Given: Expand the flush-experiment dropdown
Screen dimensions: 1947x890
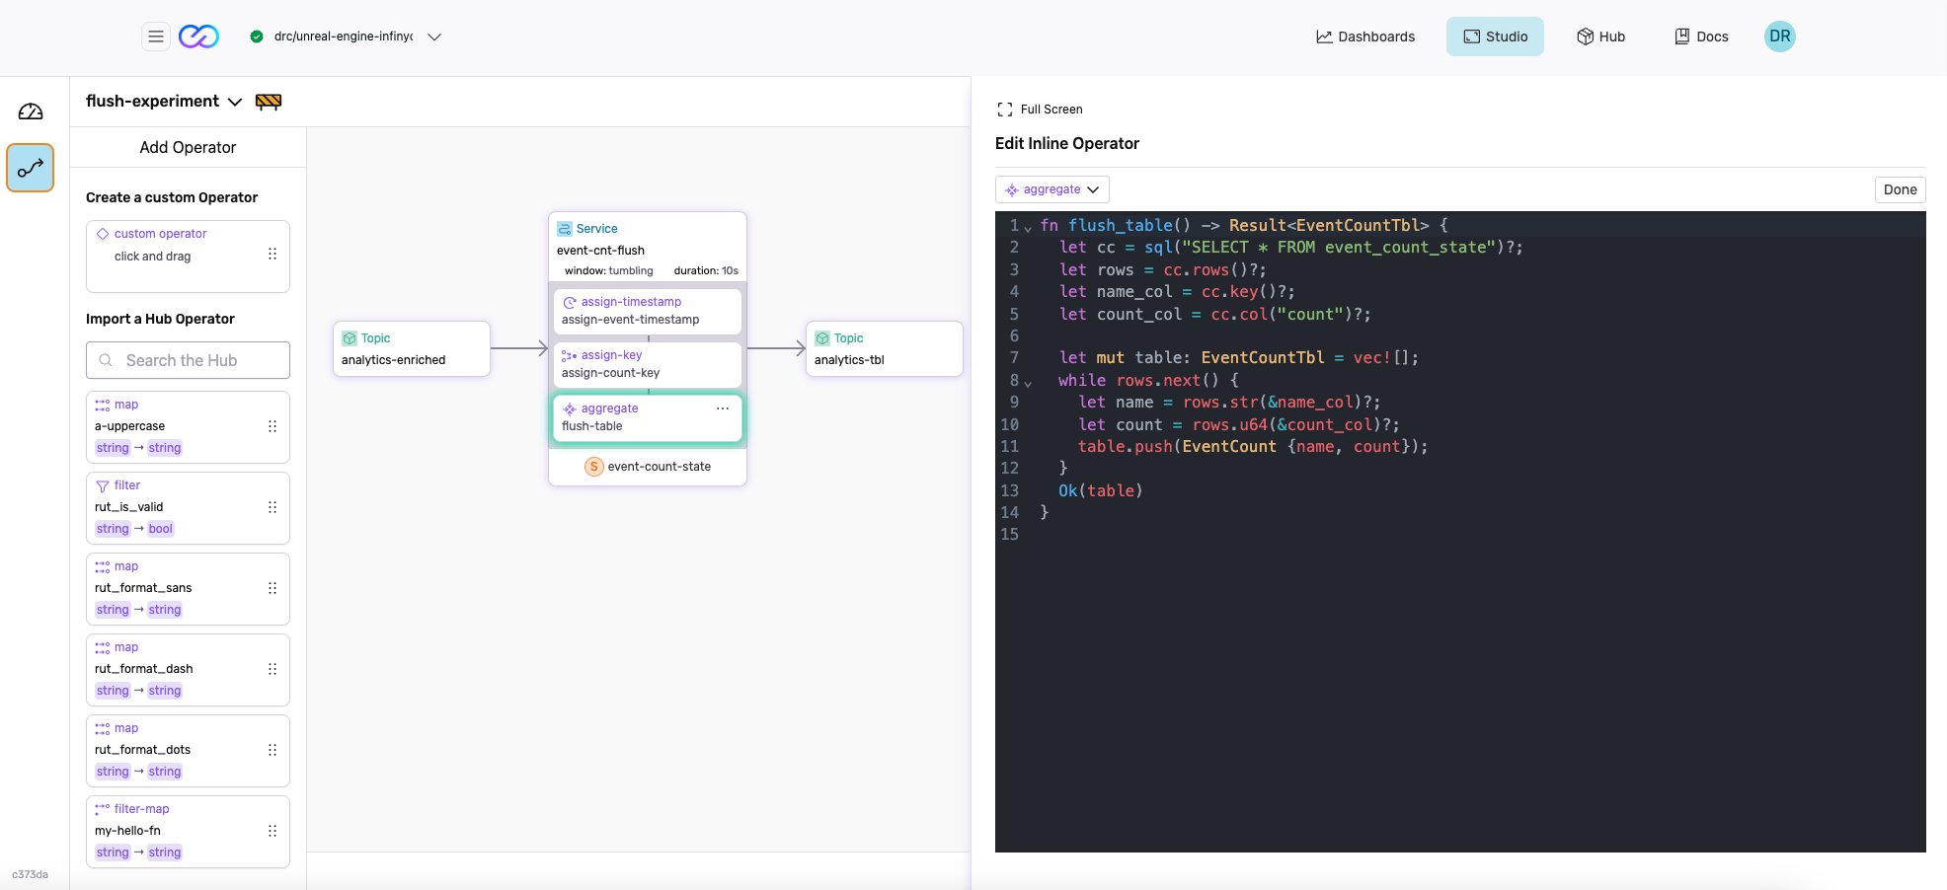Looking at the screenshot, I should (235, 102).
